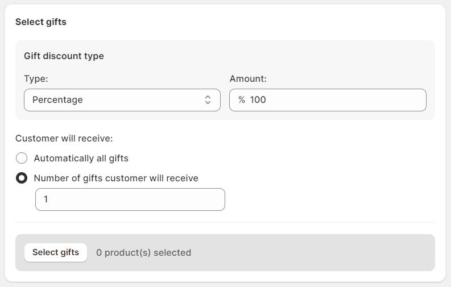Click the 'Customer will receive:' label
The image size is (451, 287).
64,138
